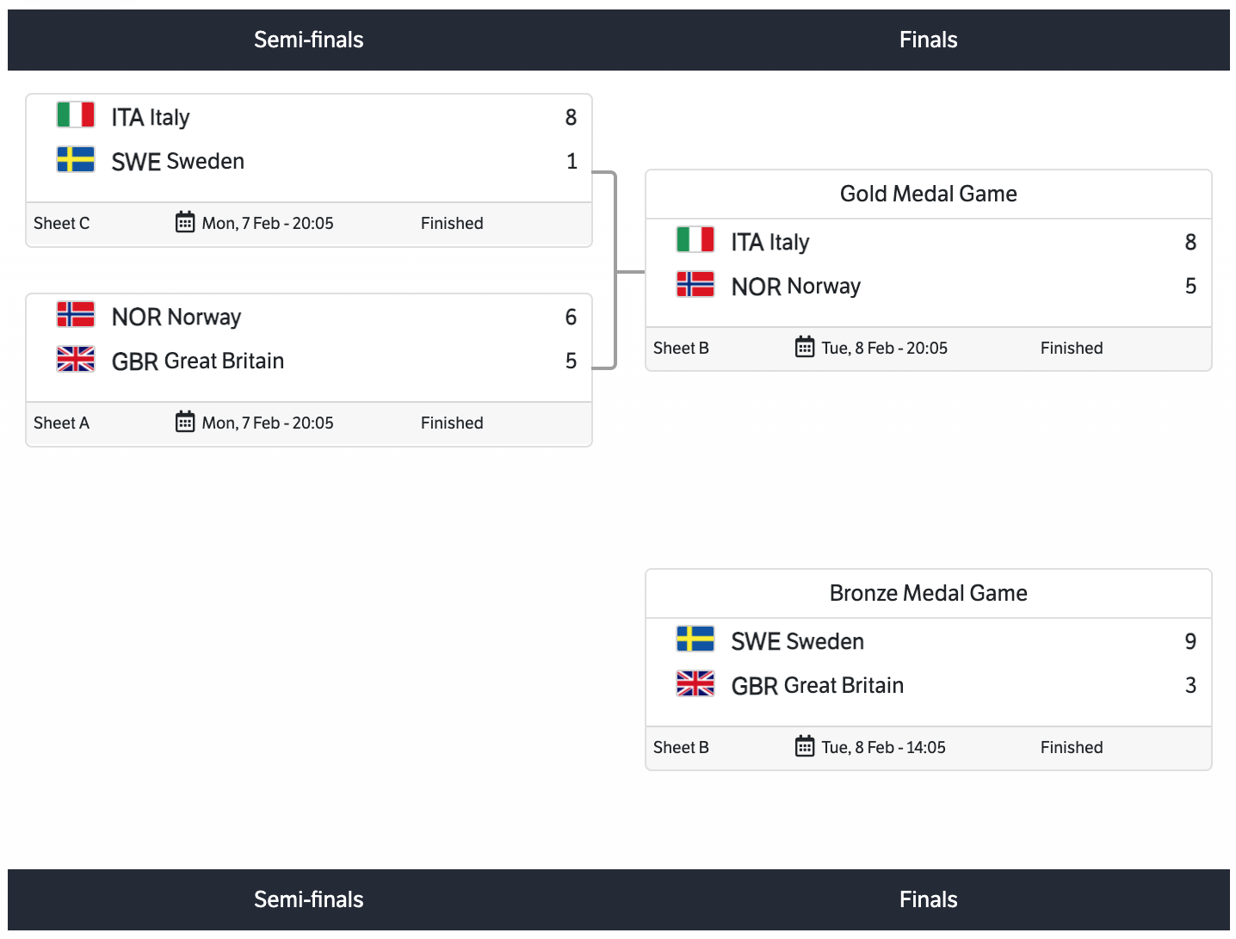This screenshot has width=1236, height=939.
Task: Click calendar icon in Bronze Medal Game
Action: [805, 746]
